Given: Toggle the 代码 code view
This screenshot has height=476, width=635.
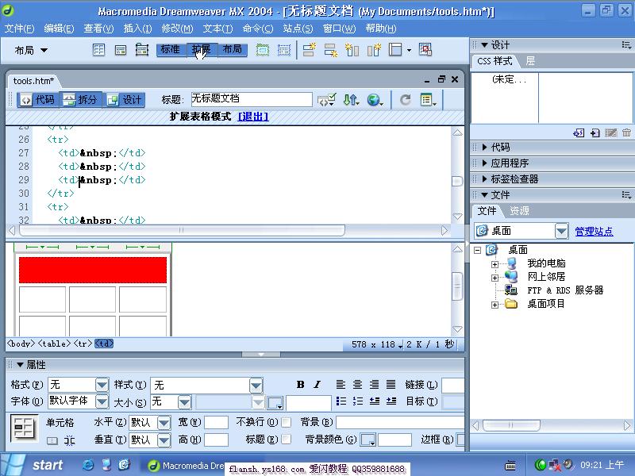Looking at the screenshot, I should 38,100.
